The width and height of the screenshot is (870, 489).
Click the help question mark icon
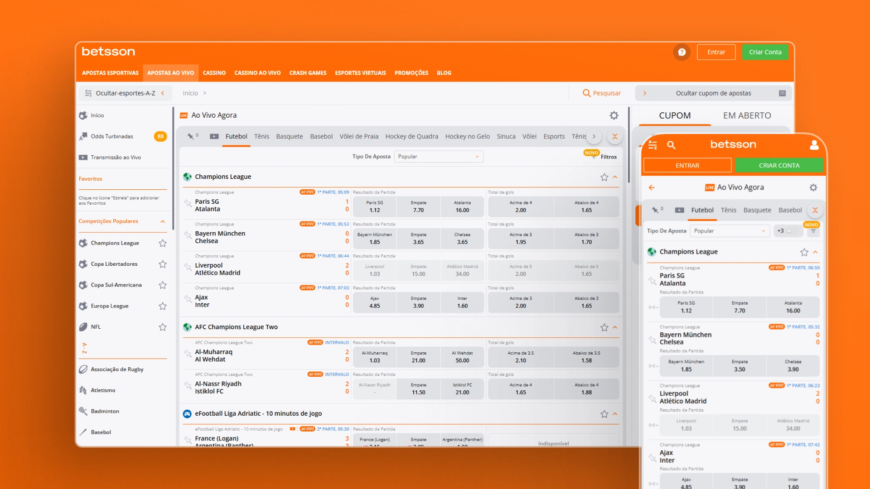click(681, 52)
